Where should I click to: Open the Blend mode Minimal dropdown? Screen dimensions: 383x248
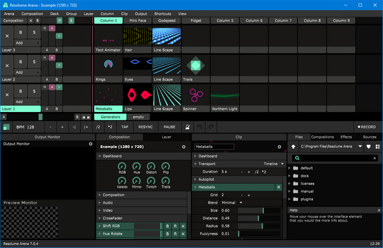232,202
